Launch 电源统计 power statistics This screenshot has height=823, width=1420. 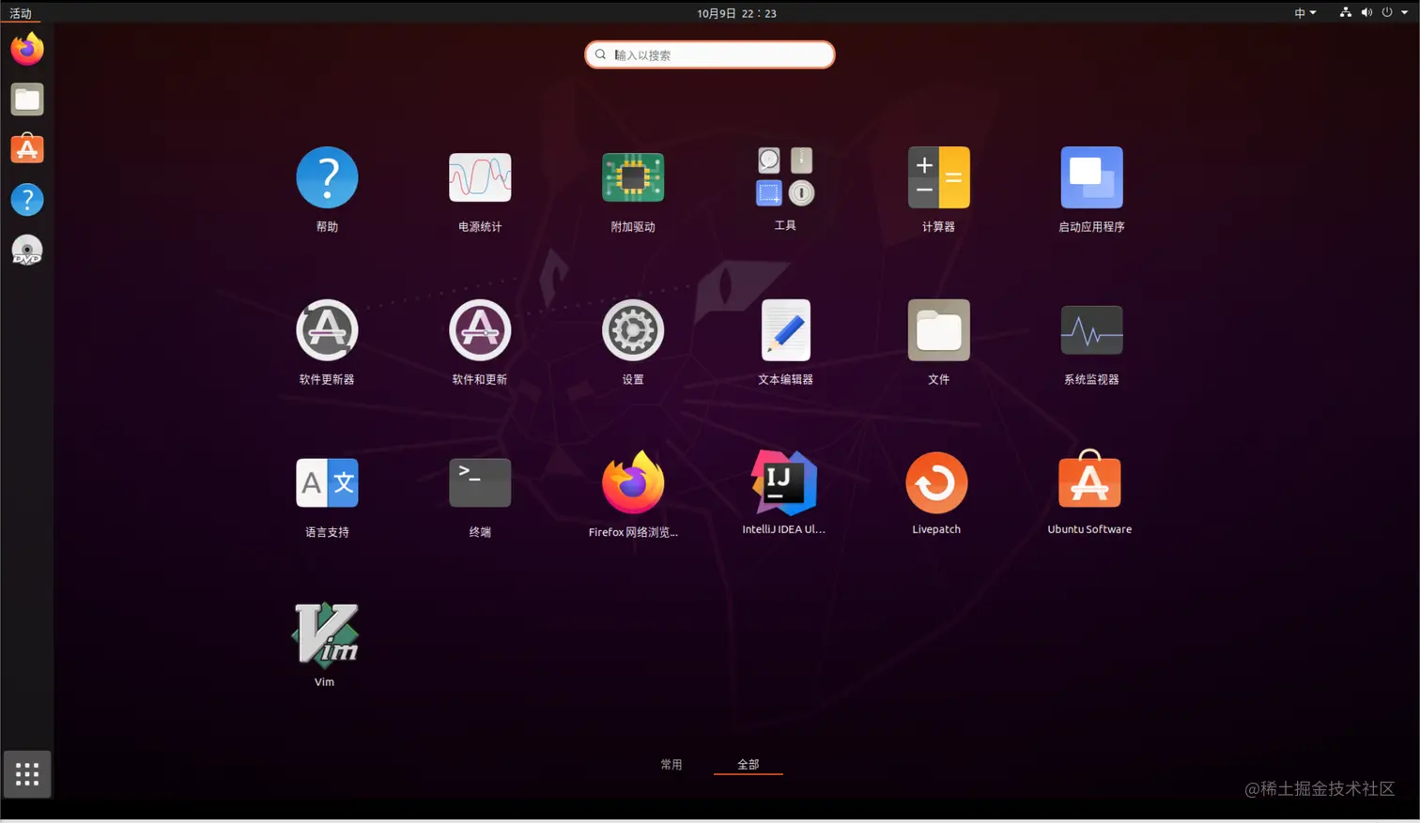tap(480, 177)
